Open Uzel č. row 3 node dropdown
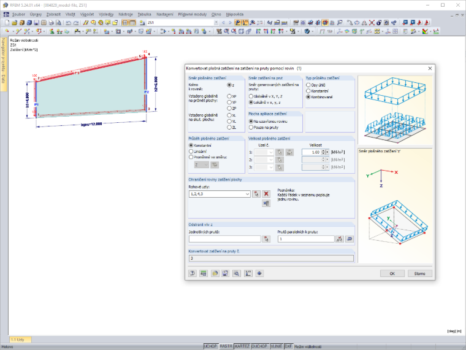 [x=271, y=167]
